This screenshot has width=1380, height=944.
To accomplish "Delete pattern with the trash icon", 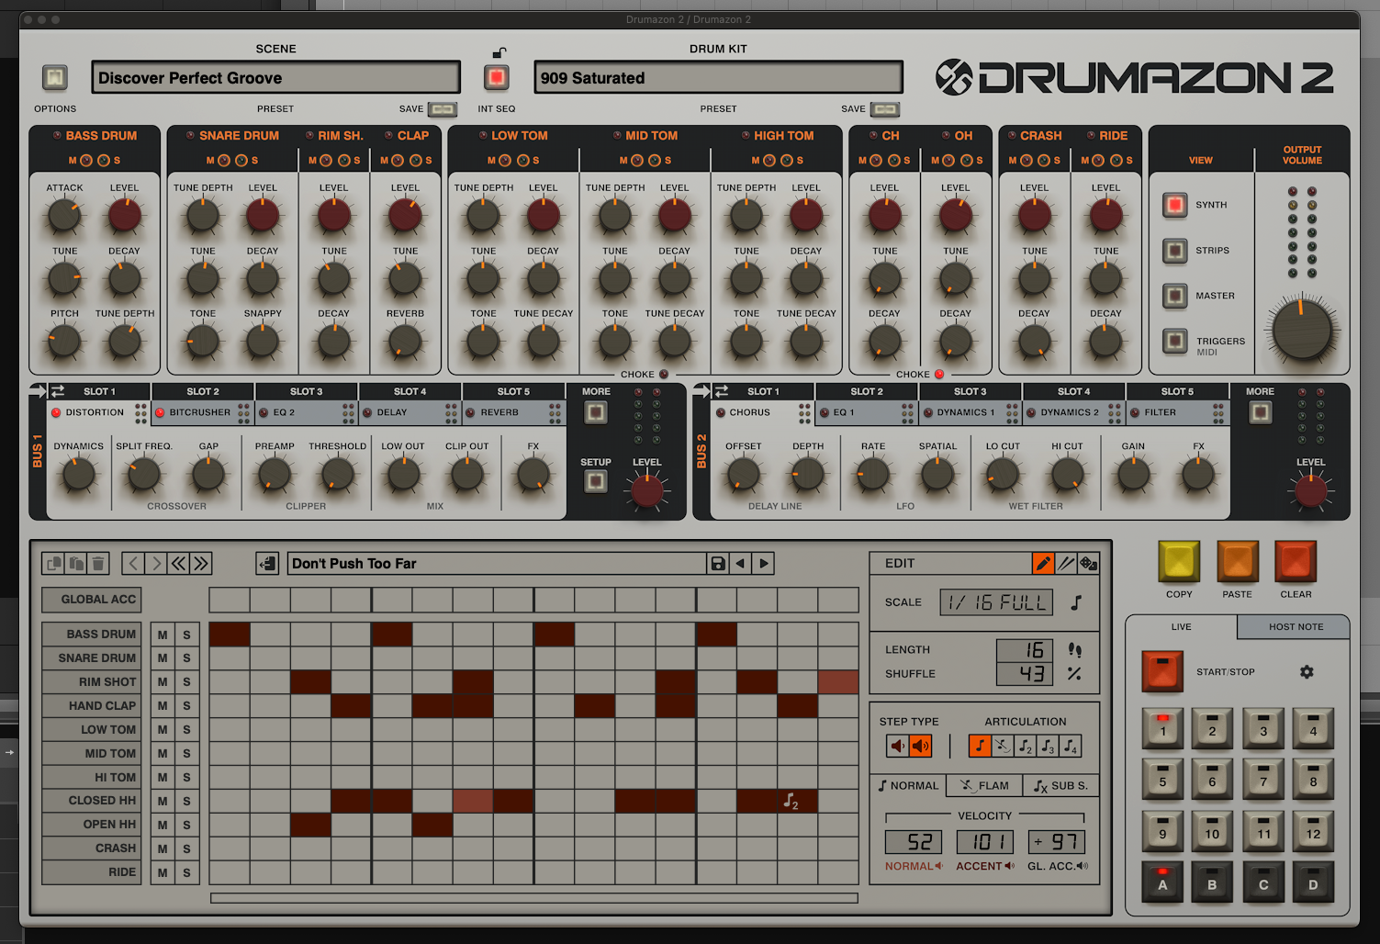I will pos(99,563).
